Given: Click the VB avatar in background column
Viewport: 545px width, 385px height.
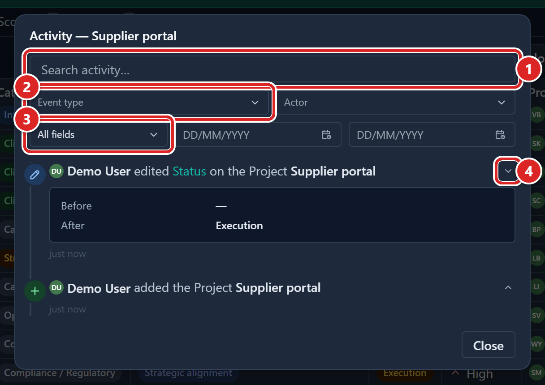Looking at the screenshot, I should coord(536,115).
